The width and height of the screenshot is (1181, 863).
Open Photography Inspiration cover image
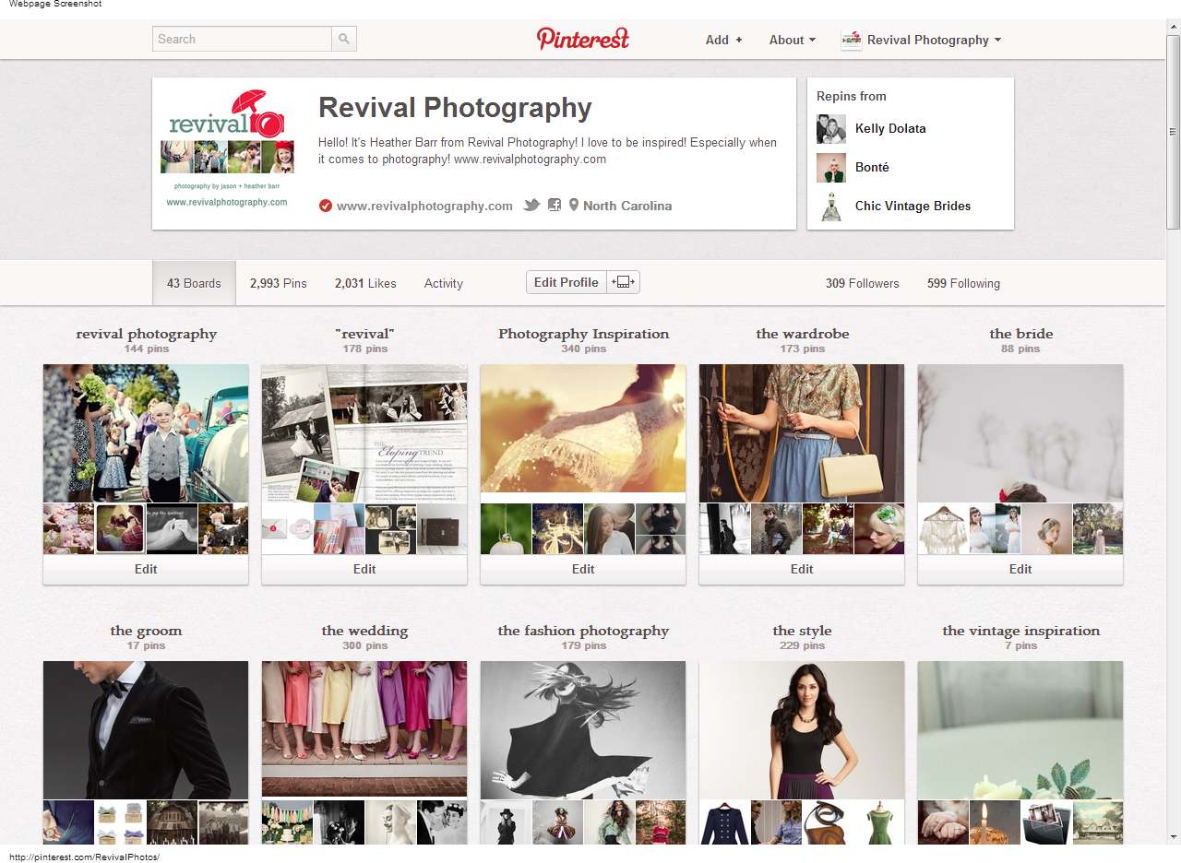(x=583, y=429)
